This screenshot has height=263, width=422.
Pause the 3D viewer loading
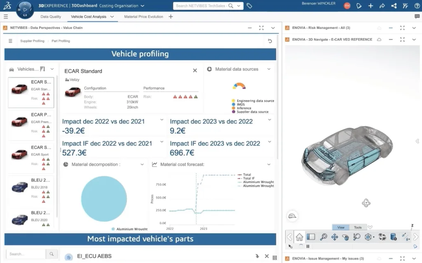click(307, 247)
